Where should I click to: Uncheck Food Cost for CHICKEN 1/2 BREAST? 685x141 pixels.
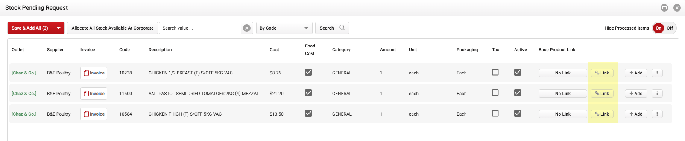[x=308, y=72]
